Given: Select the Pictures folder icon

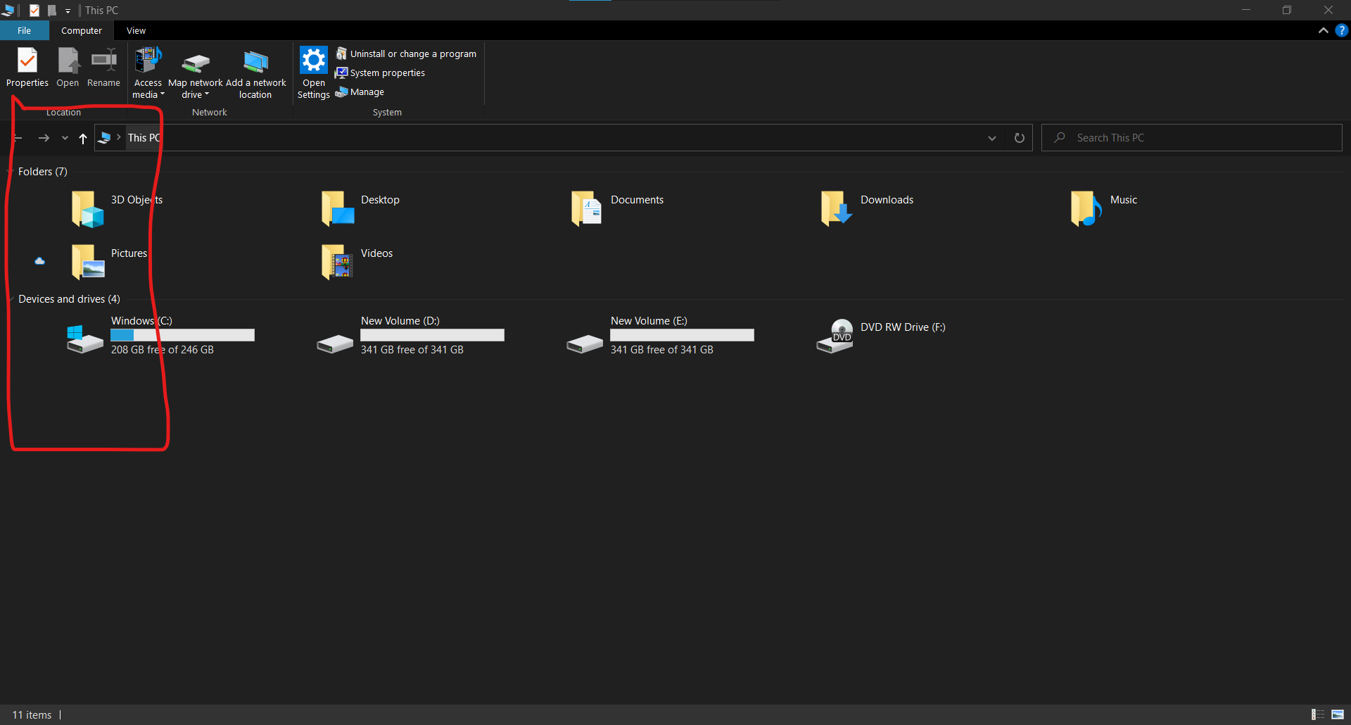Looking at the screenshot, I should click(x=87, y=262).
